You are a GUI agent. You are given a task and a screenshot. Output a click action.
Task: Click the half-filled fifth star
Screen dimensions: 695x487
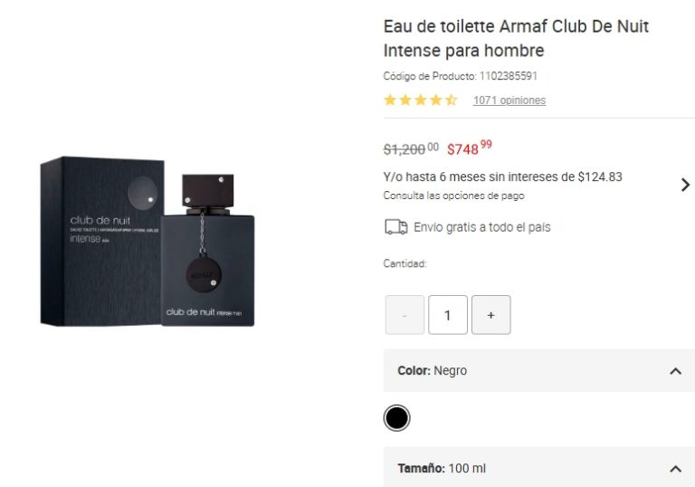[452, 100]
